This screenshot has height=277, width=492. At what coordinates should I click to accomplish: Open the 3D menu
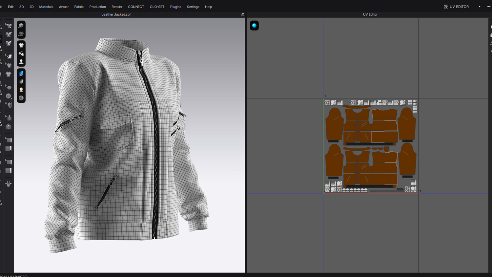click(x=22, y=7)
